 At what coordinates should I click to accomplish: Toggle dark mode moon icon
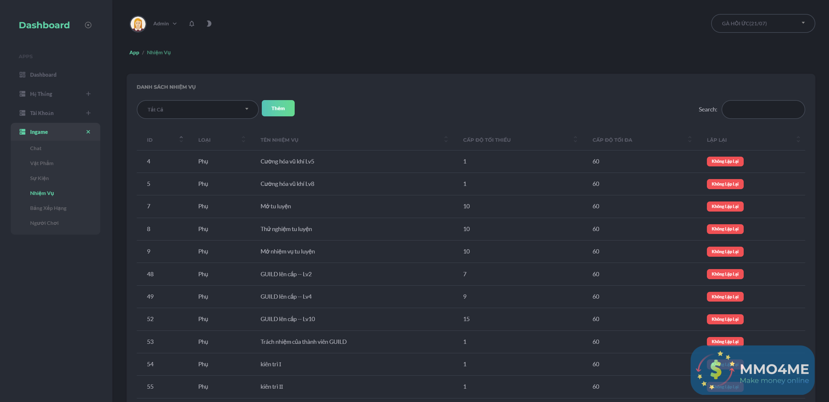(x=209, y=24)
